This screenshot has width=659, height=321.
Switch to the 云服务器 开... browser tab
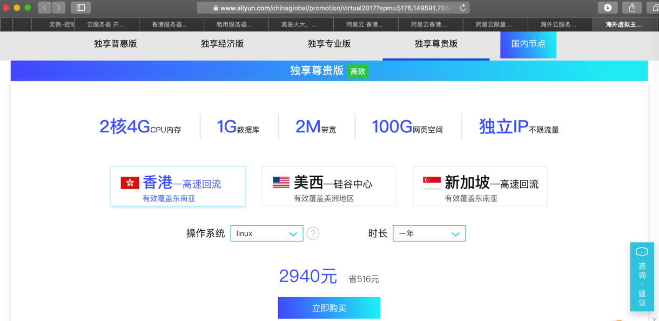(106, 24)
